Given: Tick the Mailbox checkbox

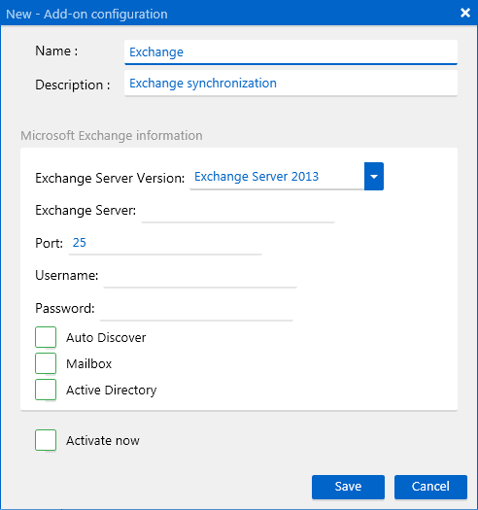Looking at the screenshot, I should tap(46, 363).
